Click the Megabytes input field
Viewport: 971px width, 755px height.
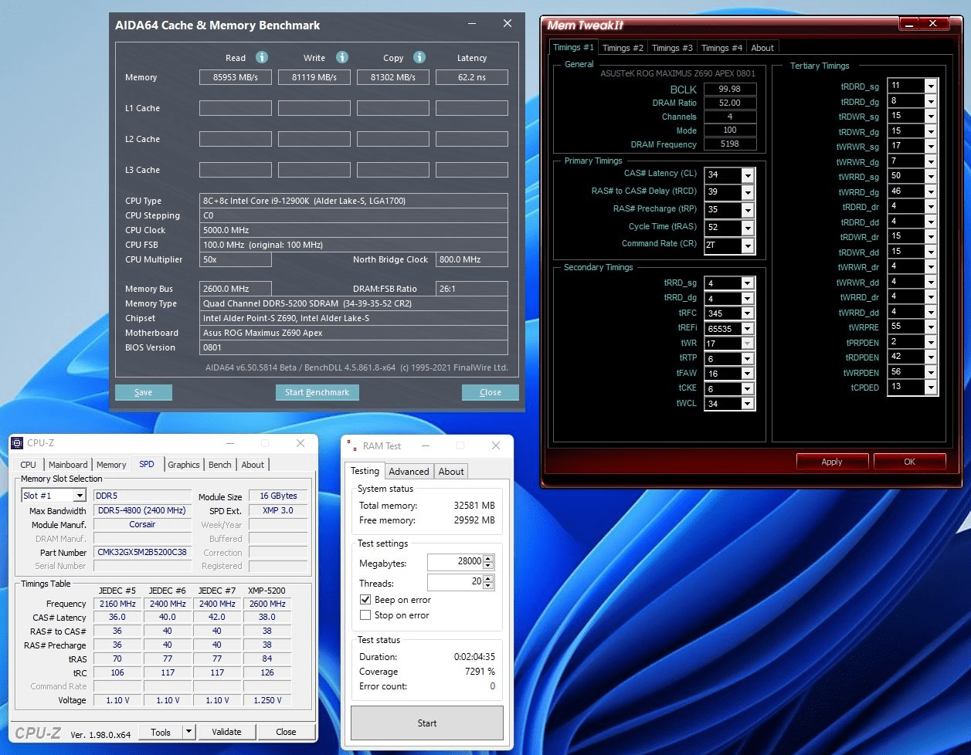pos(455,562)
